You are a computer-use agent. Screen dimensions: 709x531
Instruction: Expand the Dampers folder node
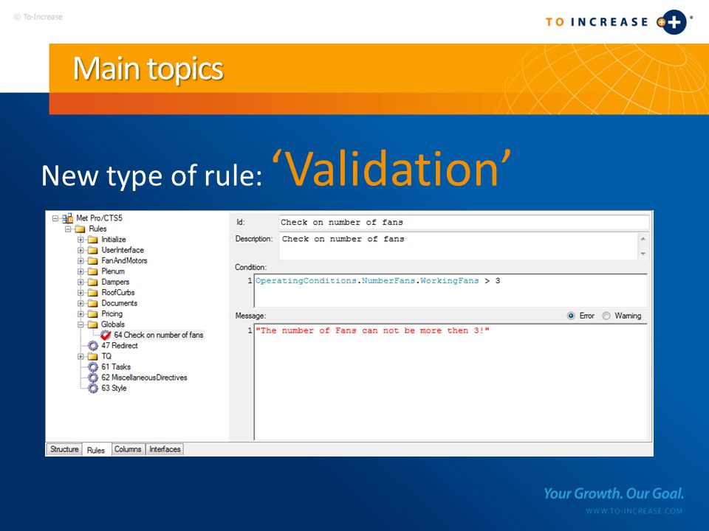coord(81,282)
